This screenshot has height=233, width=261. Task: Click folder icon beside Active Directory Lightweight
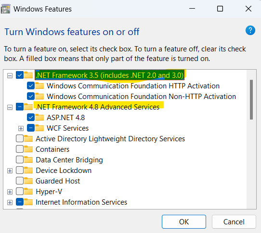click(x=28, y=138)
